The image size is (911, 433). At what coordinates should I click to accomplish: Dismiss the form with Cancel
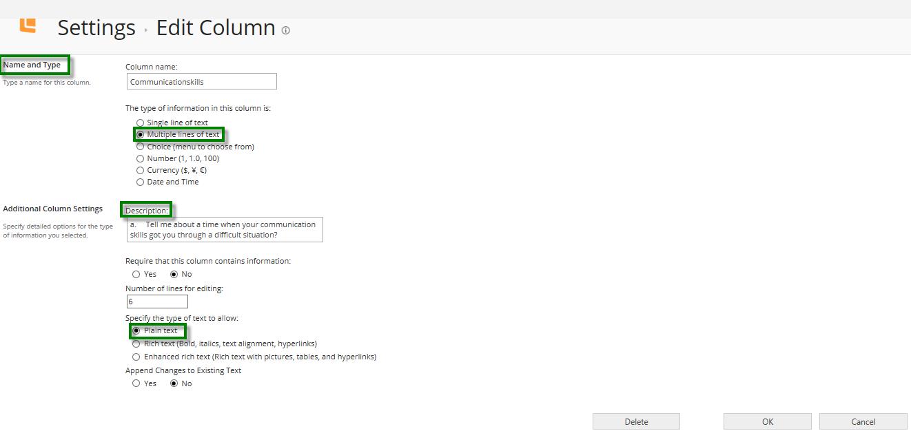point(863,421)
